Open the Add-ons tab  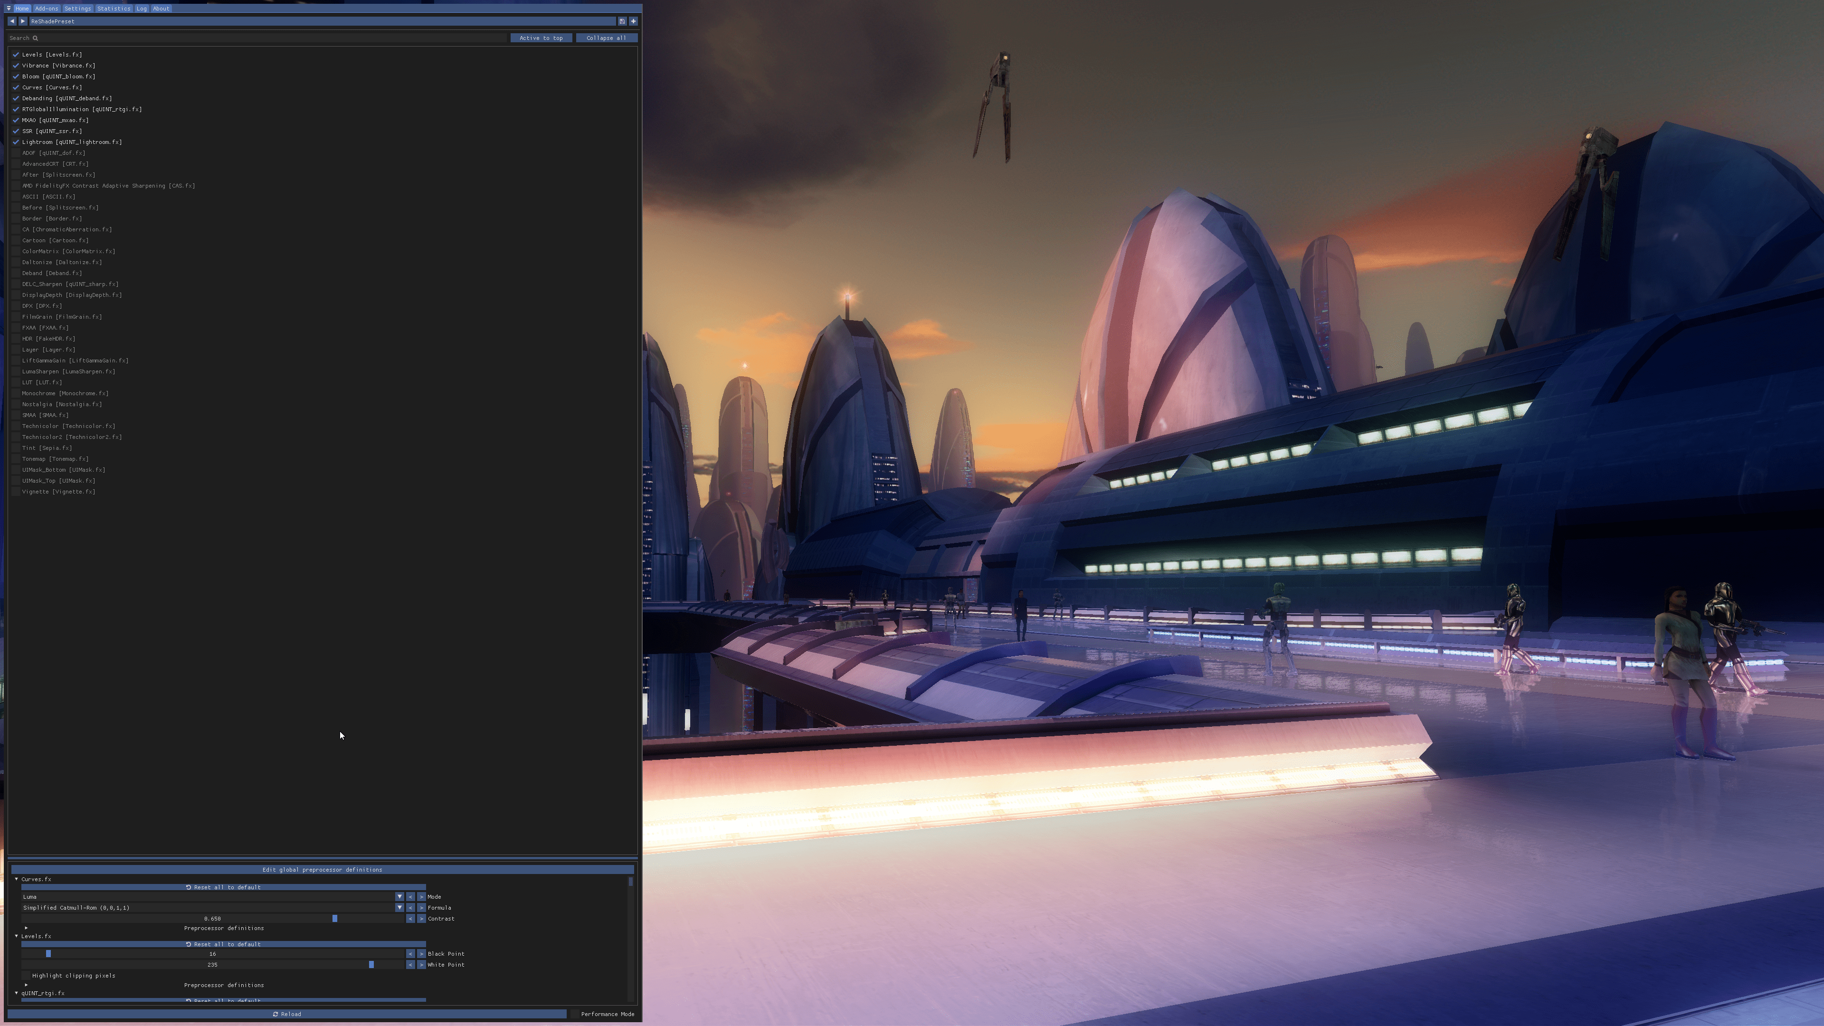pos(47,9)
